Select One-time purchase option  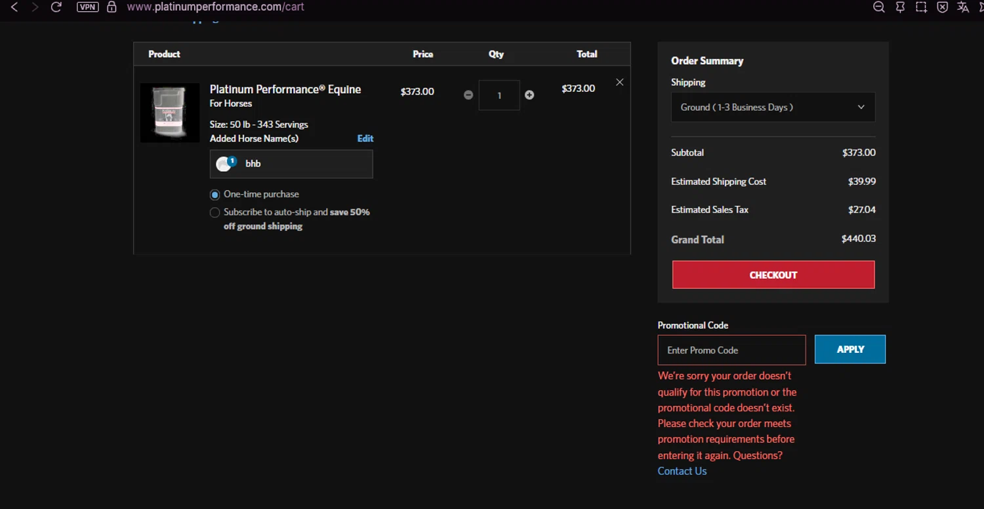tap(215, 195)
